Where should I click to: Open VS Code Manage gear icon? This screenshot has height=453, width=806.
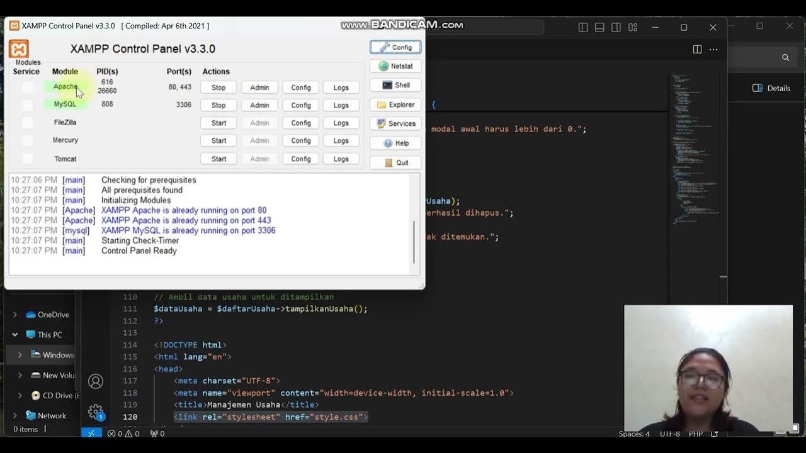coord(96,411)
